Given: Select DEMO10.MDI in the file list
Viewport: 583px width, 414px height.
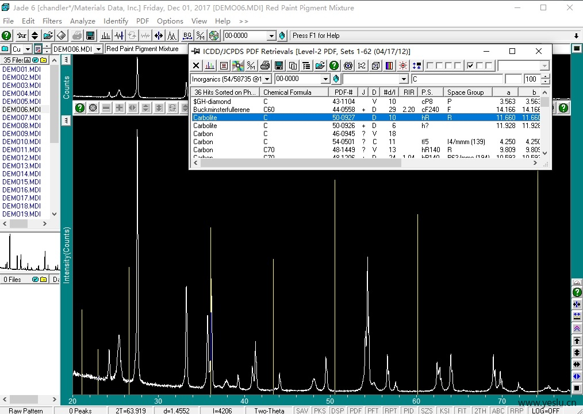Looking at the screenshot, I should point(22,141).
